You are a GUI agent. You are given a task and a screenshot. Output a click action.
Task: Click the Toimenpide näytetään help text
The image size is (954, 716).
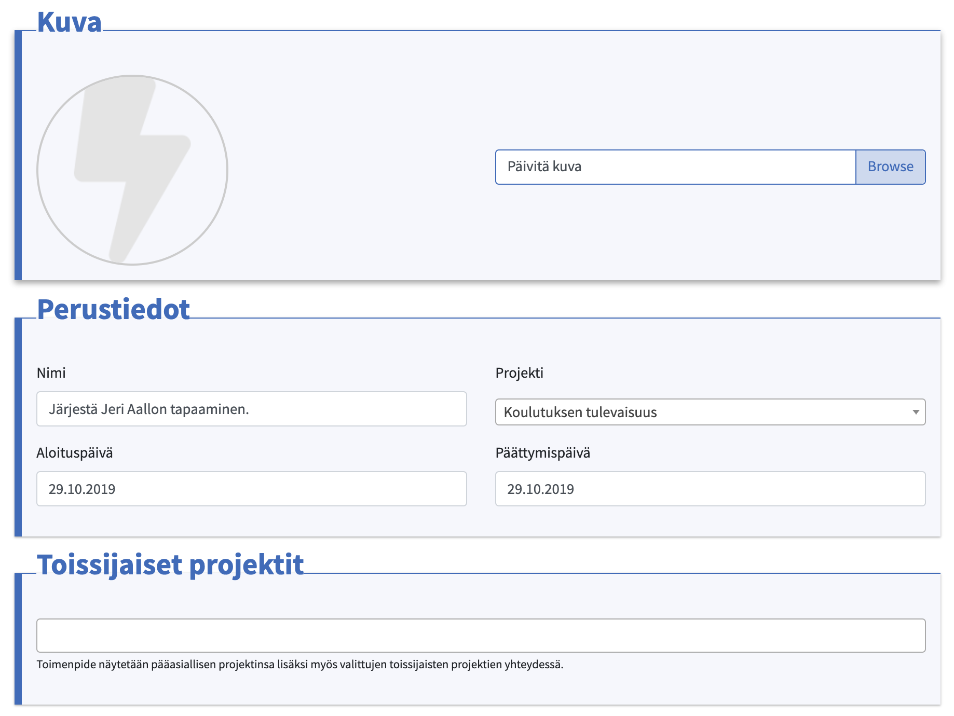[x=300, y=665]
